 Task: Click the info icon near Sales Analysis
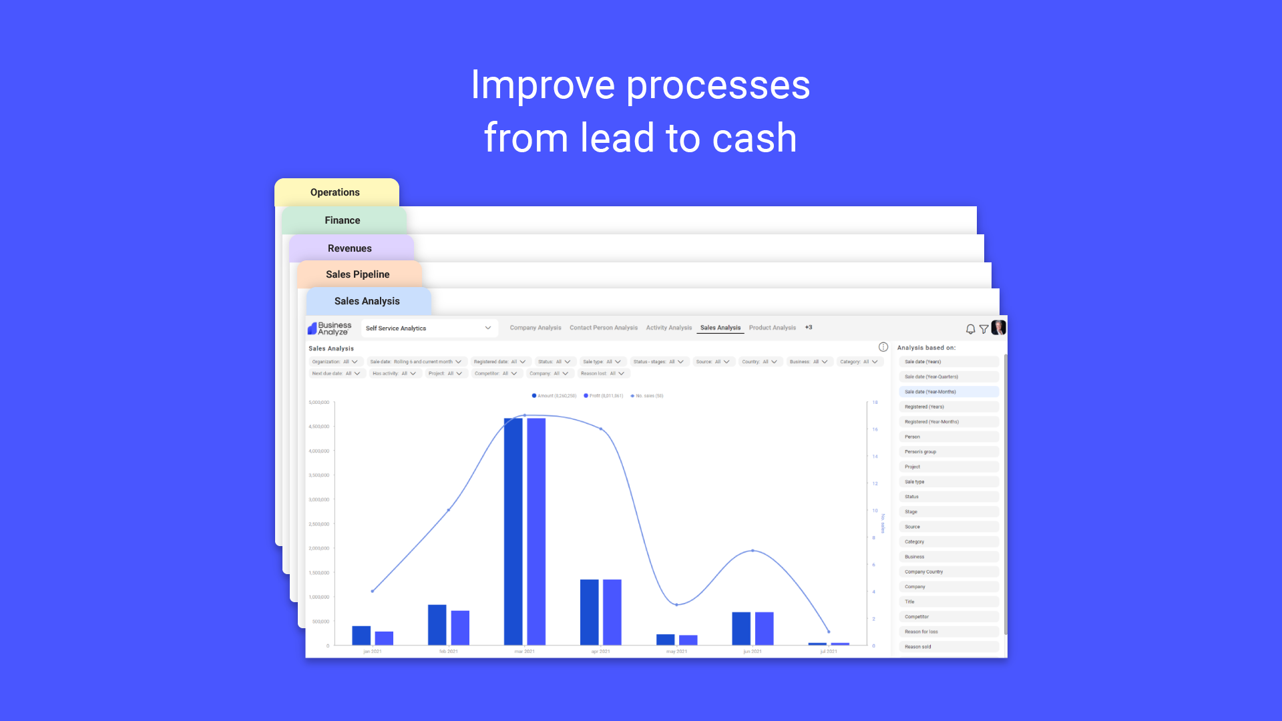coord(884,347)
